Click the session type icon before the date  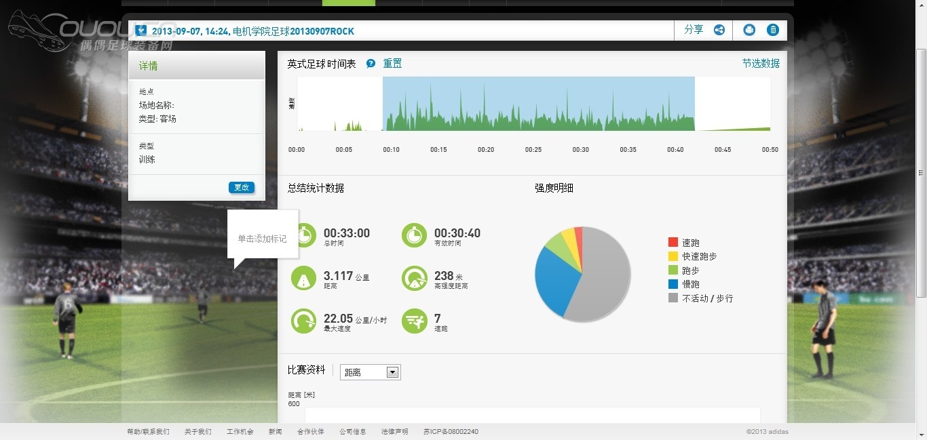(x=140, y=31)
